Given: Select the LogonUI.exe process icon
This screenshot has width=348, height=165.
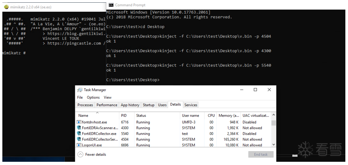Looking at the screenshot, I should tap(79, 145).
